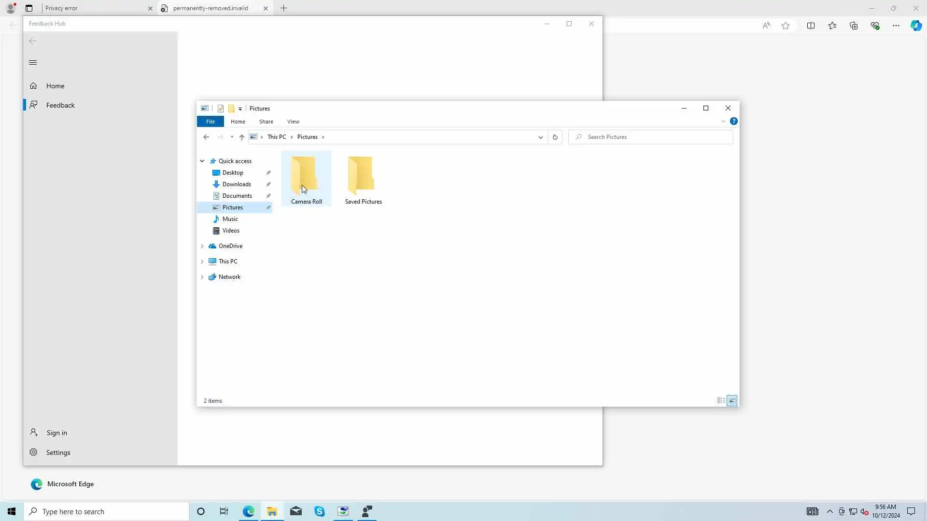
Task: Collapse the Quick access tree
Action: [202, 161]
